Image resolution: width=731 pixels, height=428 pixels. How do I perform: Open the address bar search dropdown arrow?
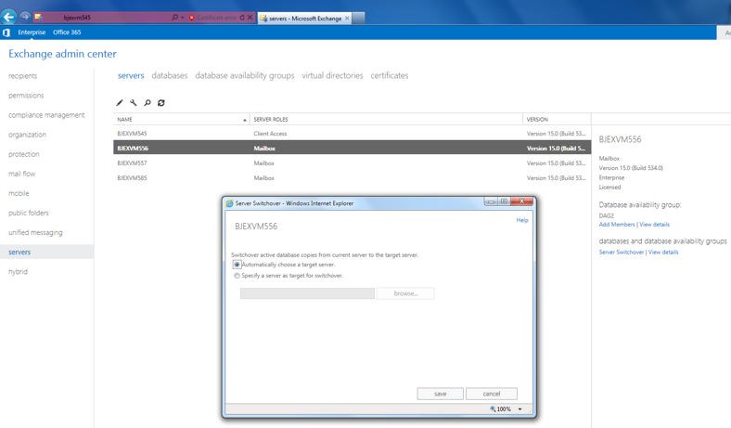182,18
